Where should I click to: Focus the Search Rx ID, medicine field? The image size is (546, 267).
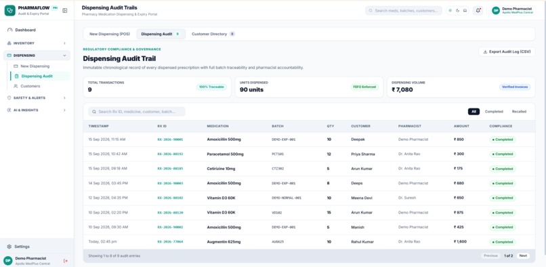[x=137, y=112]
